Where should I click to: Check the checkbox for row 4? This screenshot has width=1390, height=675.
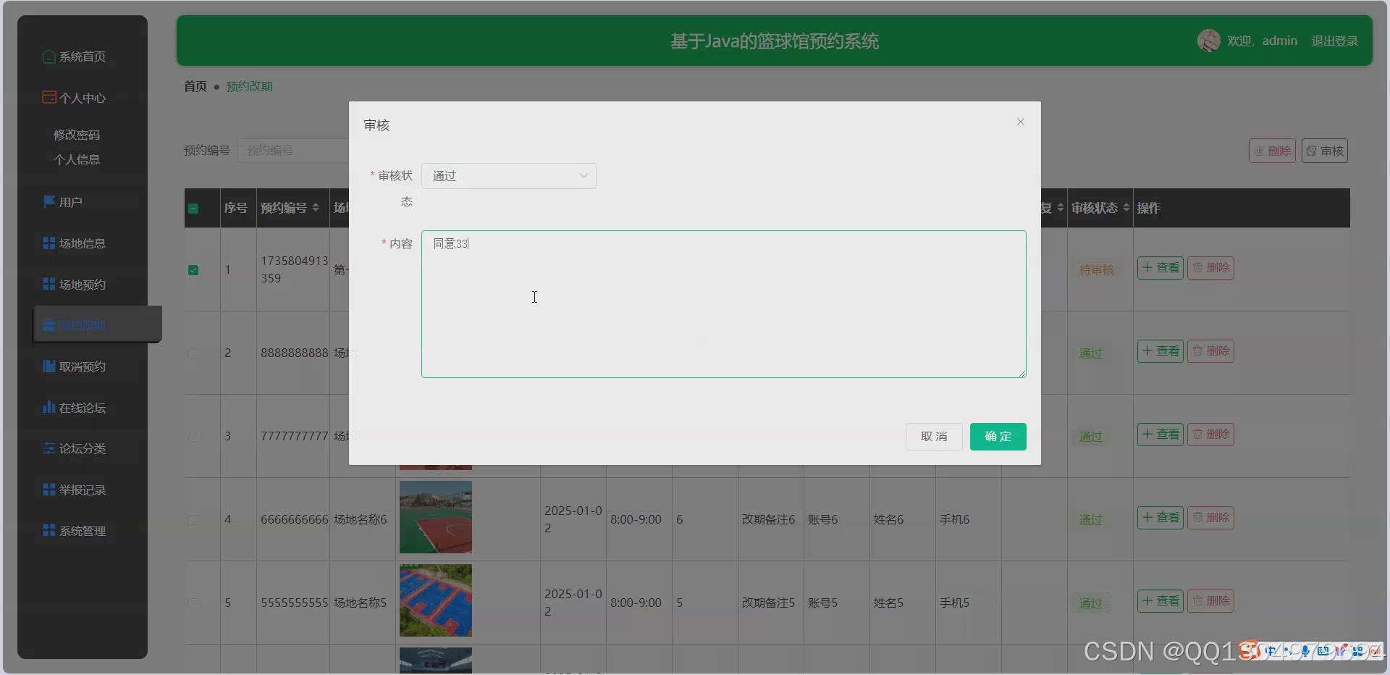tap(193, 519)
